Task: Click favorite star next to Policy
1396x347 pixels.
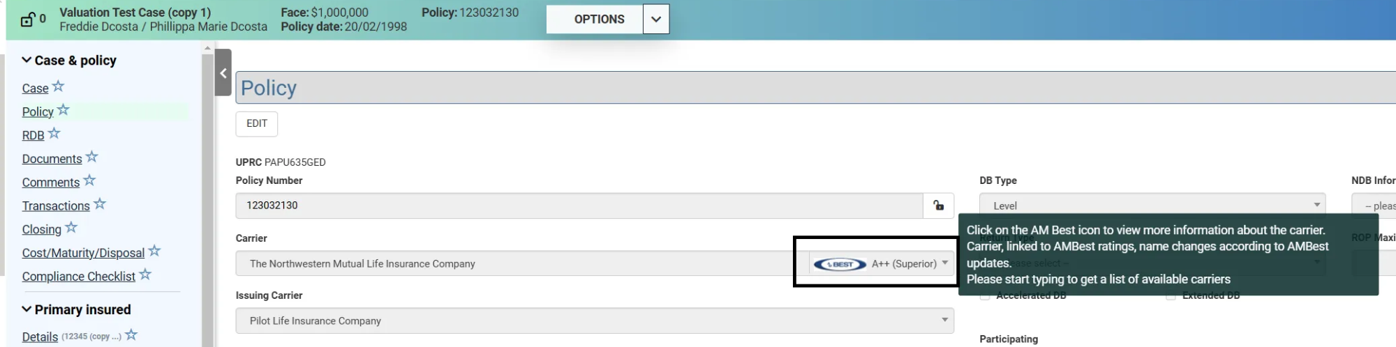Action: [64, 110]
